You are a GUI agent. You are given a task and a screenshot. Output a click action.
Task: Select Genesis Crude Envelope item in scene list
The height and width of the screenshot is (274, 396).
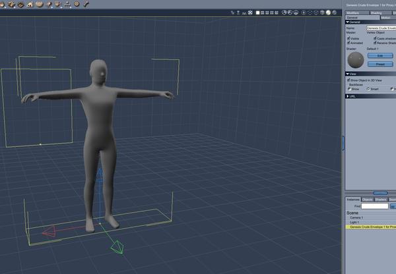click(x=370, y=227)
